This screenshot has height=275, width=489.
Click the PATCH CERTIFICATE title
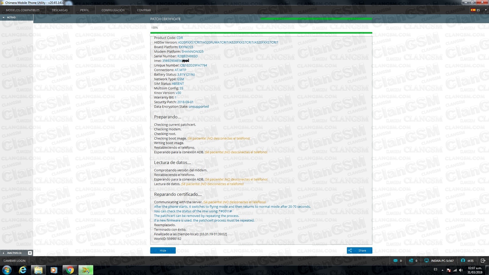pos(165,19)
